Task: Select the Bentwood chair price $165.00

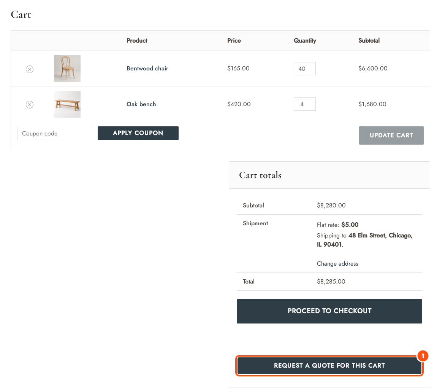Action: pos(238,69)
